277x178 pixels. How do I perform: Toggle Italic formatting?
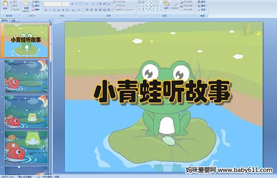[50, 10]
